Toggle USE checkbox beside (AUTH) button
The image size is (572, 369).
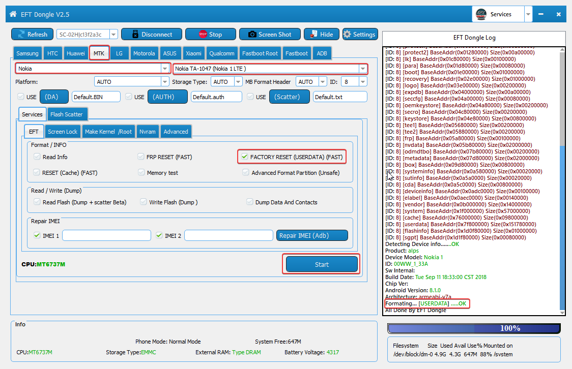[128, 97]
